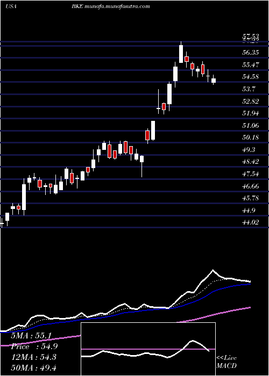269x376 pixels.
Task: Click inside the MACD inset chart
Action: click(148, 349)
